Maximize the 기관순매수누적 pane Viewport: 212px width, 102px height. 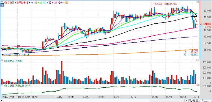(x=199, y=85)
